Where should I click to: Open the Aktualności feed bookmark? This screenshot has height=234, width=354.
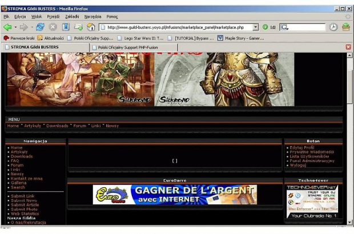51,38
